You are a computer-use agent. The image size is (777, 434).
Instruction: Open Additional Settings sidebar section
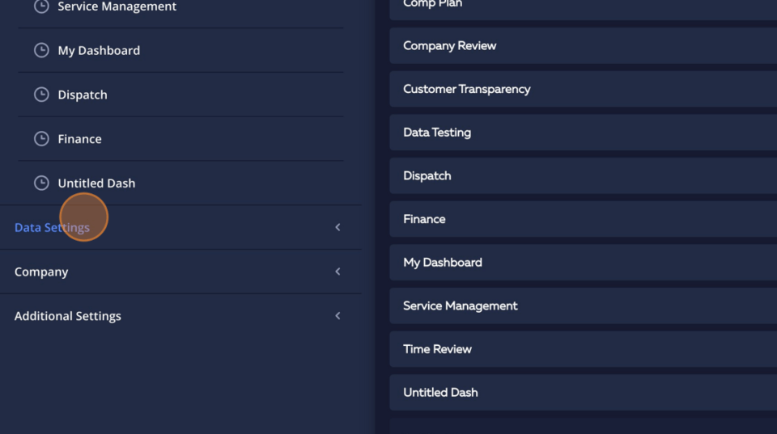pos(68,316)
